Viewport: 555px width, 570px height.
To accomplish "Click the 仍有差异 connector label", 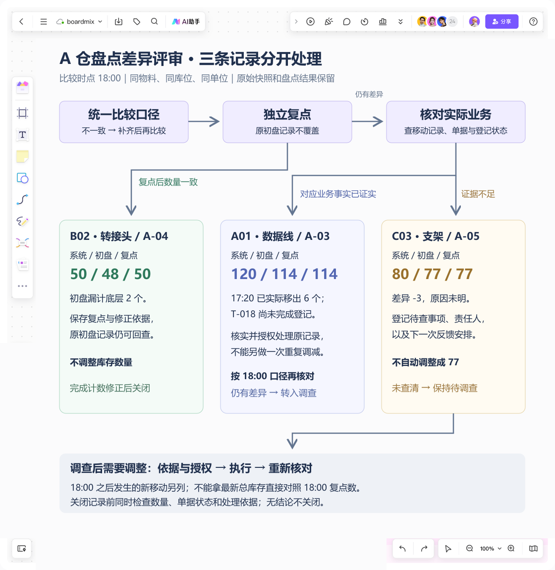I will point(369,95).
